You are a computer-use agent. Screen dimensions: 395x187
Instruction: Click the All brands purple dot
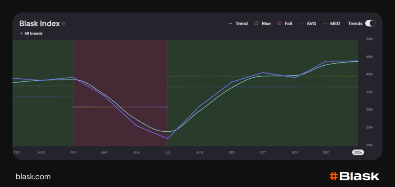tap(21, 33)
